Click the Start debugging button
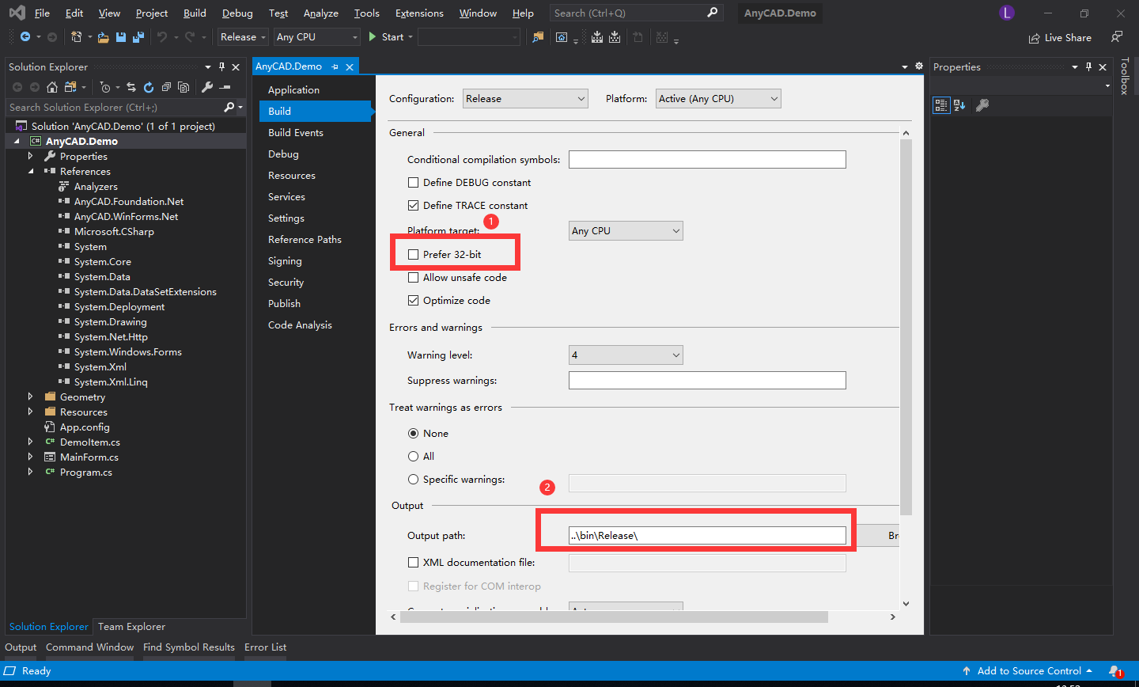The width and height of the screenshot is (1139, 687). point(386,37)
